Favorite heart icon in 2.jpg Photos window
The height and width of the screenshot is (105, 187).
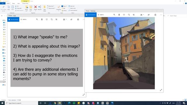pos(47,20)
